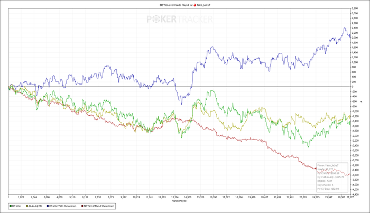Select the 'All-In Adj BB' legend label

(35, 206)
